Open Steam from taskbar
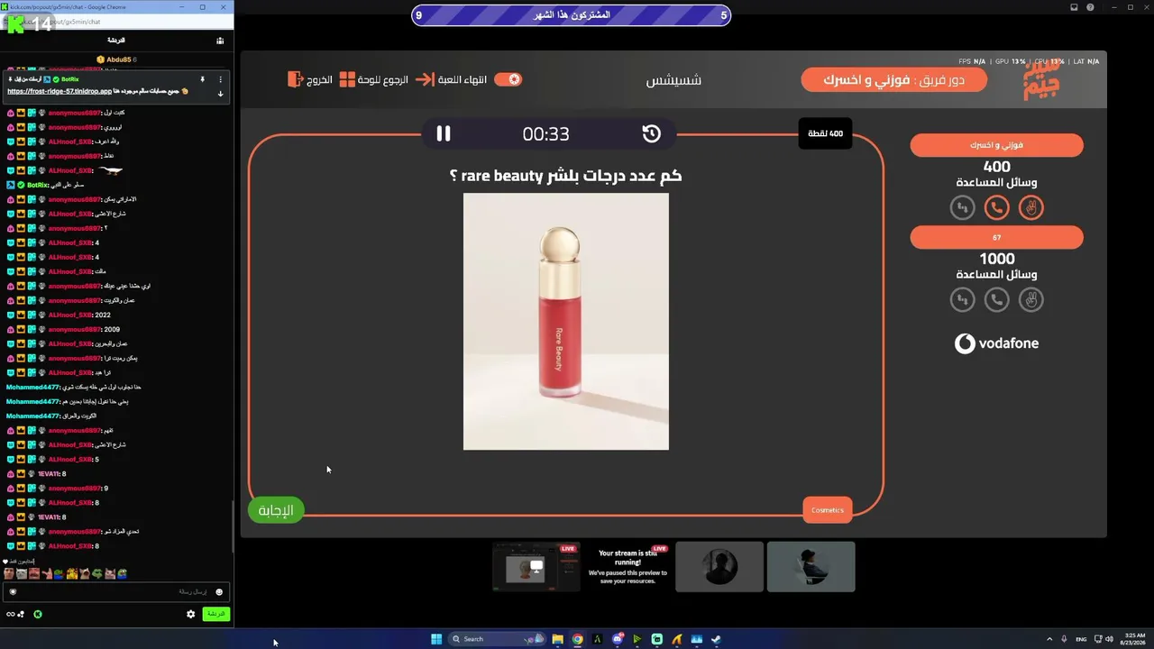Screen dimensions: 1154x649 tap(716, 639)
